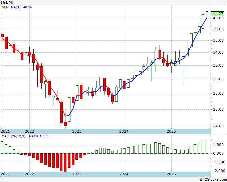Click 2024 on the price chart time axis
Screen dimensions: 227x182
click(x=124, y=131)
